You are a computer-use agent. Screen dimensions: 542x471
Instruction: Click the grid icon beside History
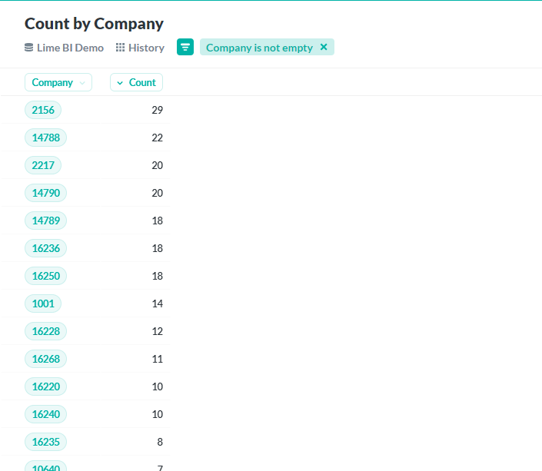pos(120,48)
